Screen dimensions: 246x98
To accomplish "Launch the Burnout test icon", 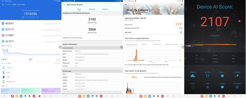I will (x=222, y=76).
